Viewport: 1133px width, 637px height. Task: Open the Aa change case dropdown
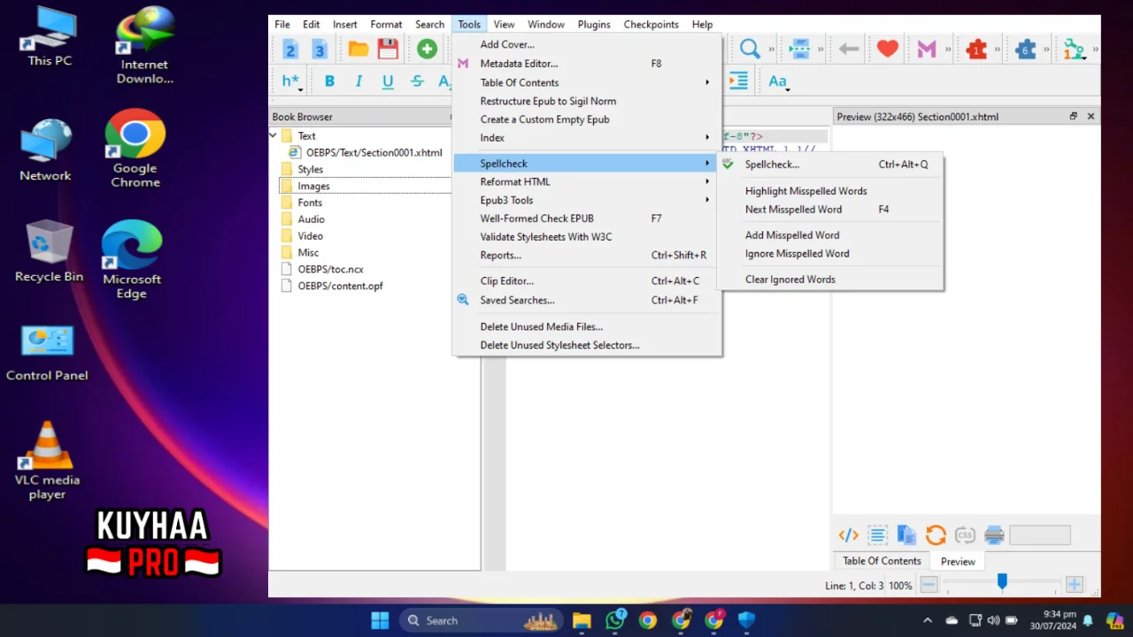coord(779,81)
